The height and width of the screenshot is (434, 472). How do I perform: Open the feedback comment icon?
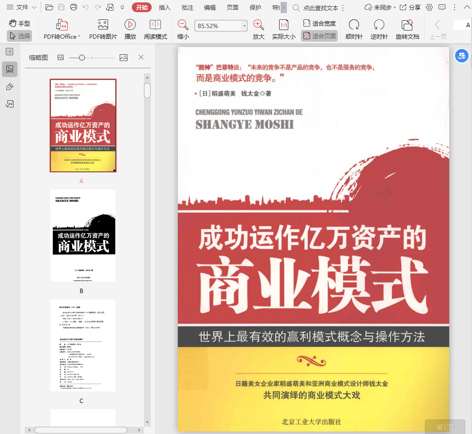tap(442, 7)
